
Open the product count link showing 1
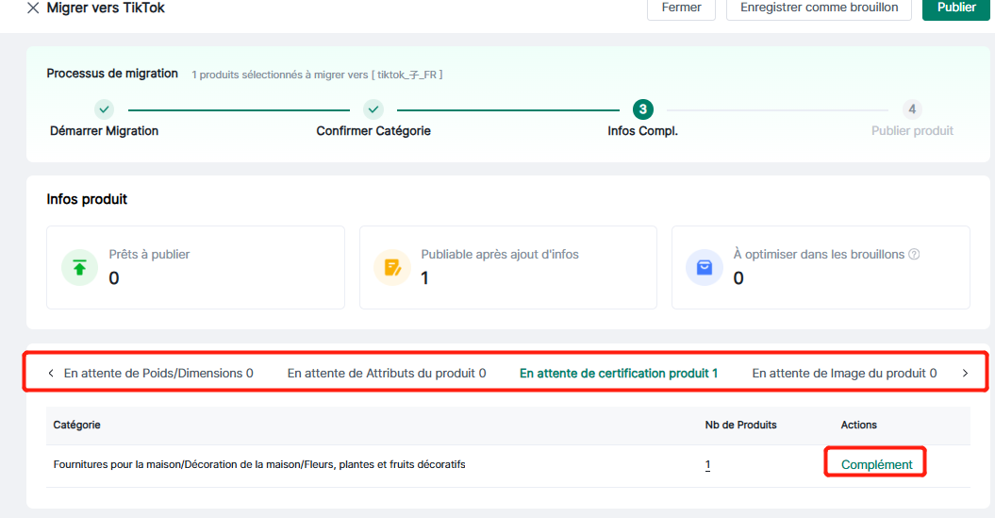coord(708,464)
